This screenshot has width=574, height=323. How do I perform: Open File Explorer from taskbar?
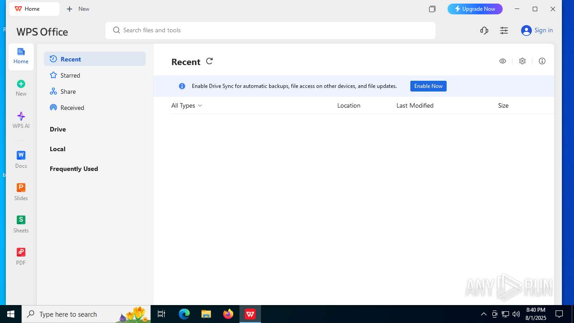[206, 314]
